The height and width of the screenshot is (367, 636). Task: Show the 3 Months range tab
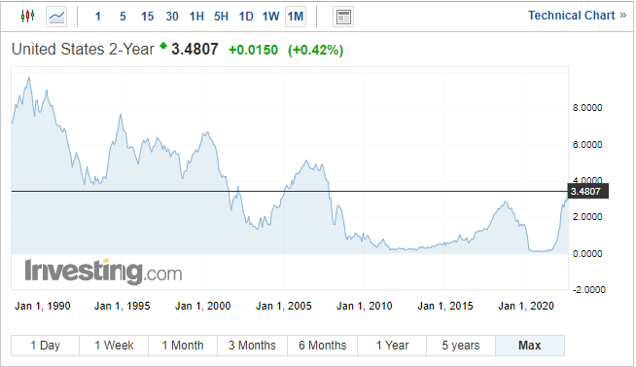[252, 346]
